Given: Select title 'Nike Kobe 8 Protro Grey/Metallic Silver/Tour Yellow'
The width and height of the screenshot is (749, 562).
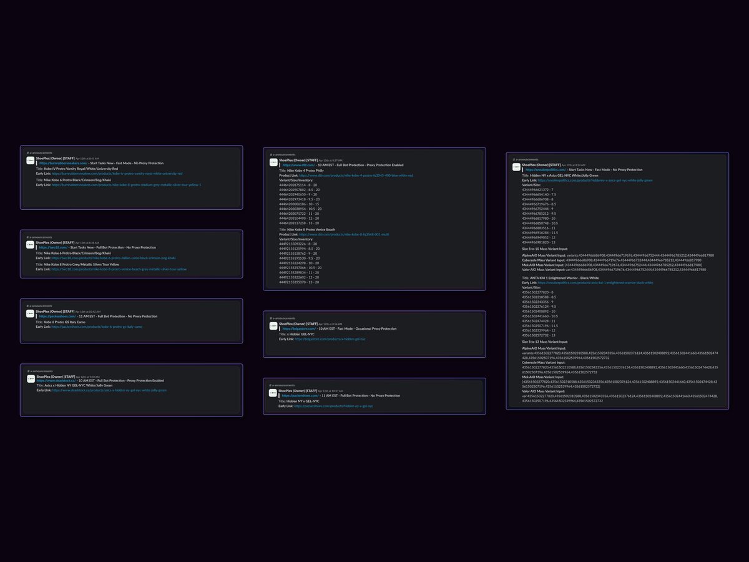Looking at the screenshot, I should pyautogui.click(x=81, y=264).
